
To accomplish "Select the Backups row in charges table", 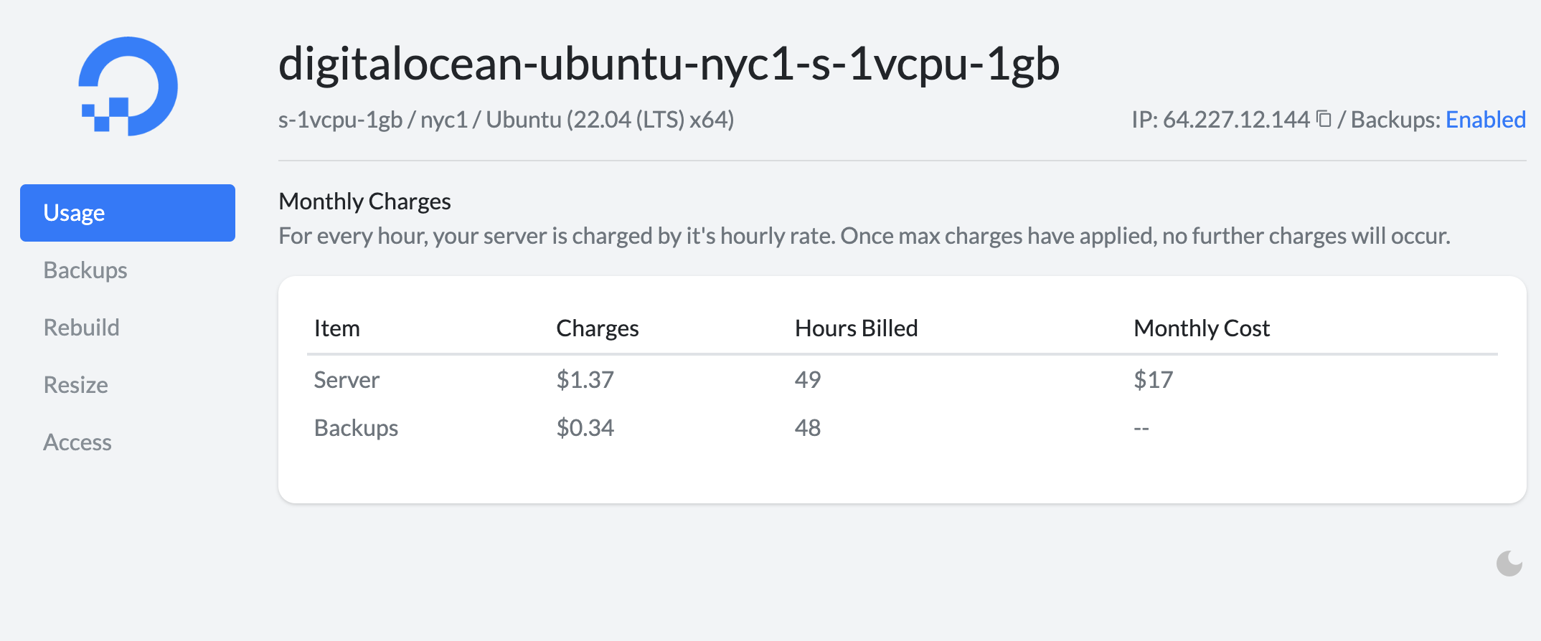I will coord(903,428).
